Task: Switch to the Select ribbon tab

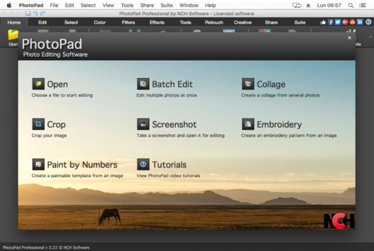Action: point(71,23)
